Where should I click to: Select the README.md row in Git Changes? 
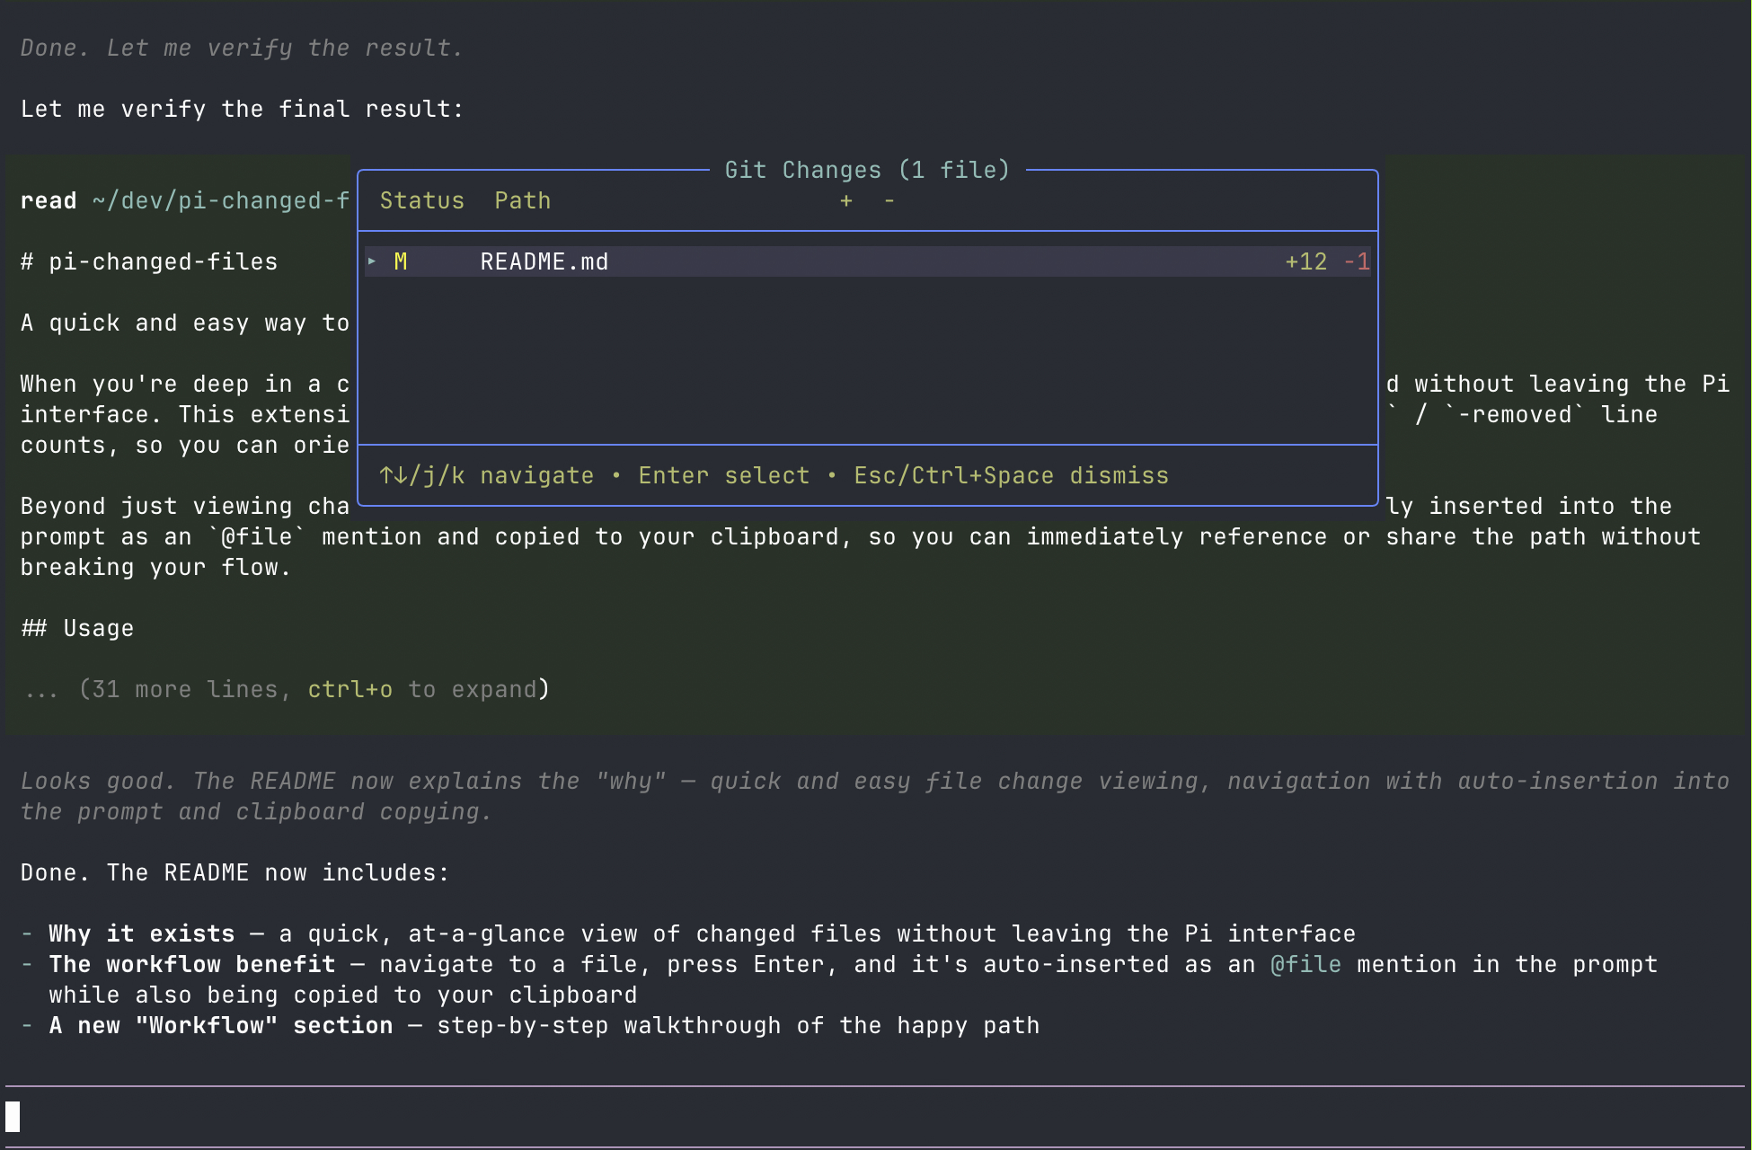[x=868, y=261]
